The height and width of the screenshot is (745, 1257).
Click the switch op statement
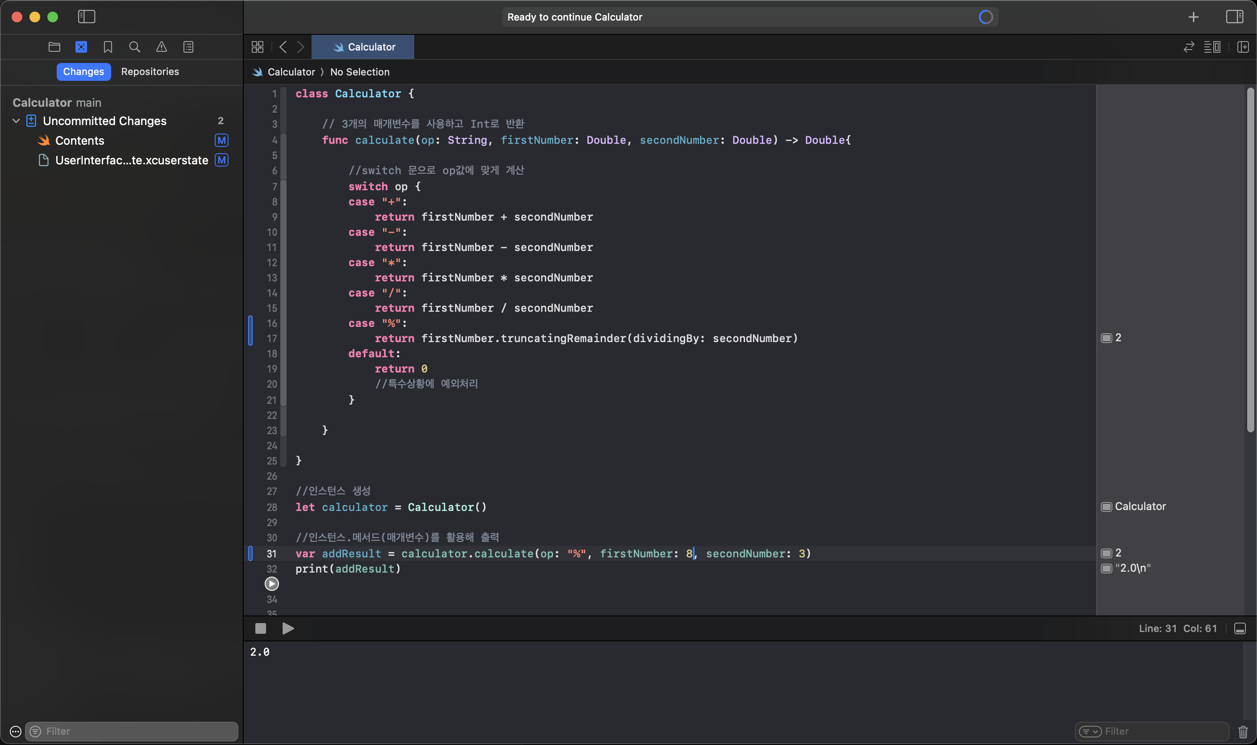pos(385,186)
